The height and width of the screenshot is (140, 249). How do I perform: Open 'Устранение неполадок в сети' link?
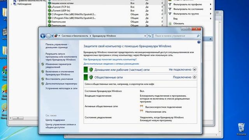[61, 88]
